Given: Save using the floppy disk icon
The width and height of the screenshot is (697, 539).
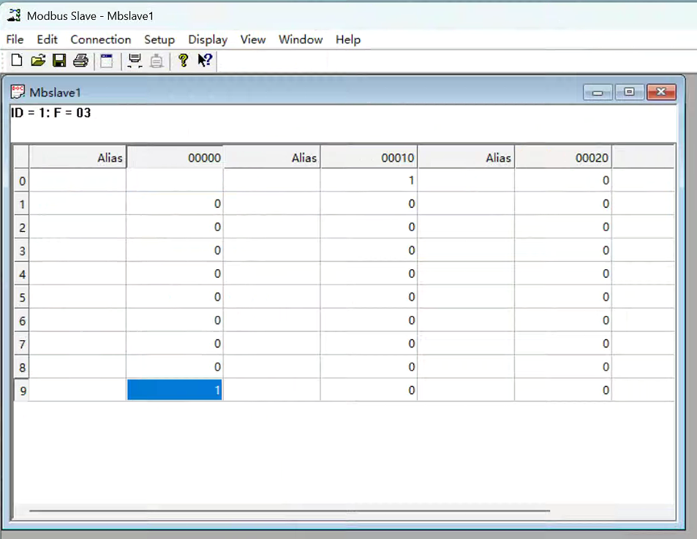Looking at the screenshot, I should point(59,60).
